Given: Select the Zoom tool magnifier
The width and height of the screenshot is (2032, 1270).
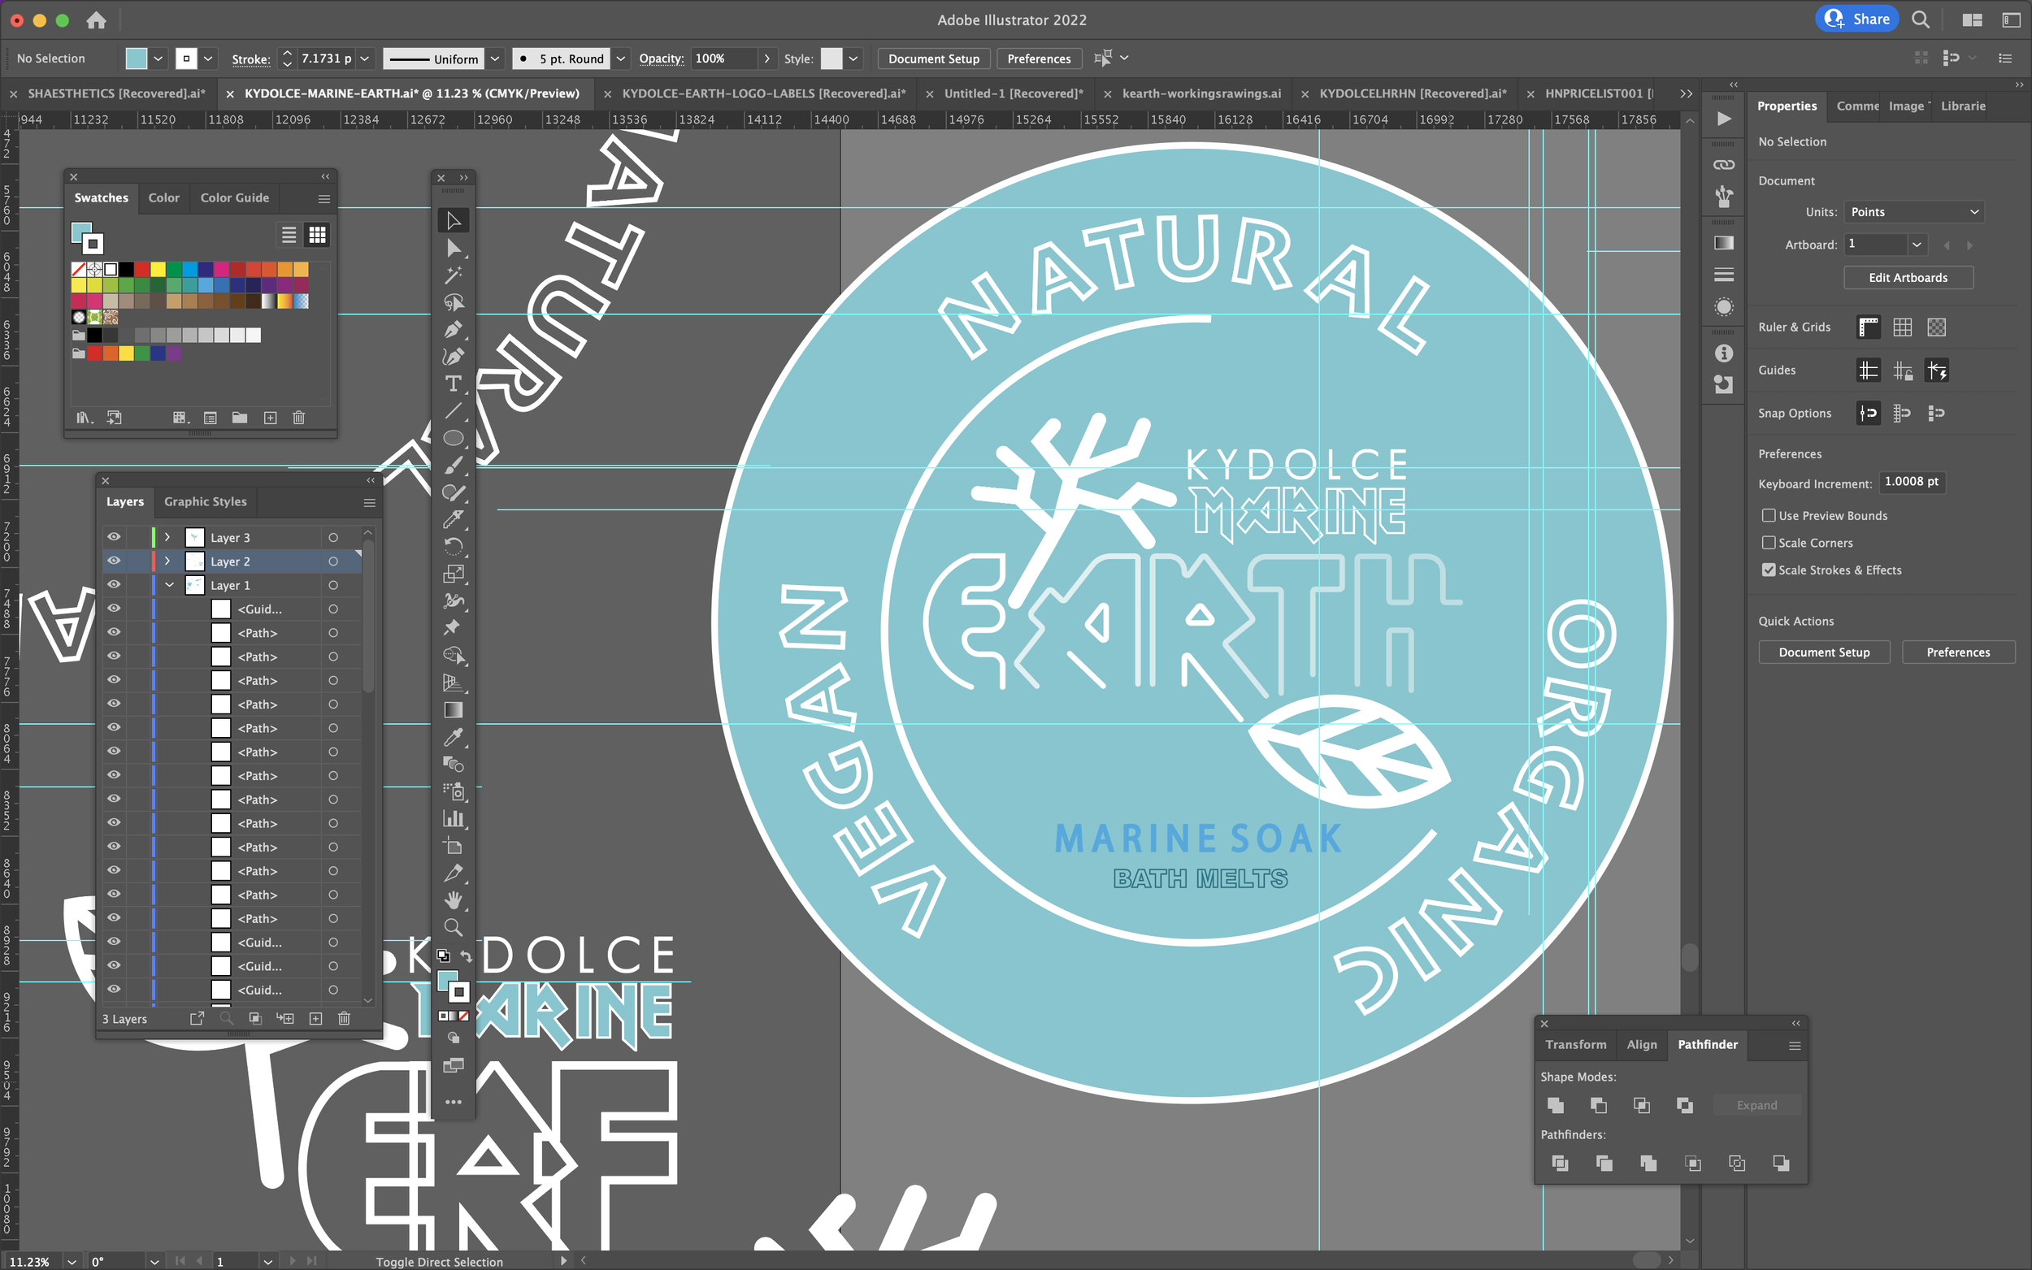Looking at the screenshot, I should coord(453,927).
